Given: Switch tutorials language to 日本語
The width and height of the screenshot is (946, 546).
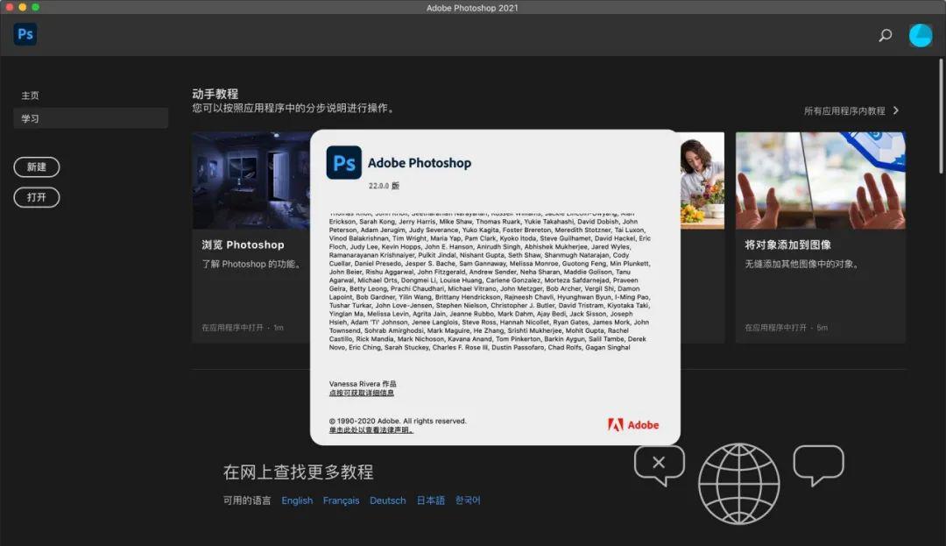Looking at the screenshot, I should [431, 500].
